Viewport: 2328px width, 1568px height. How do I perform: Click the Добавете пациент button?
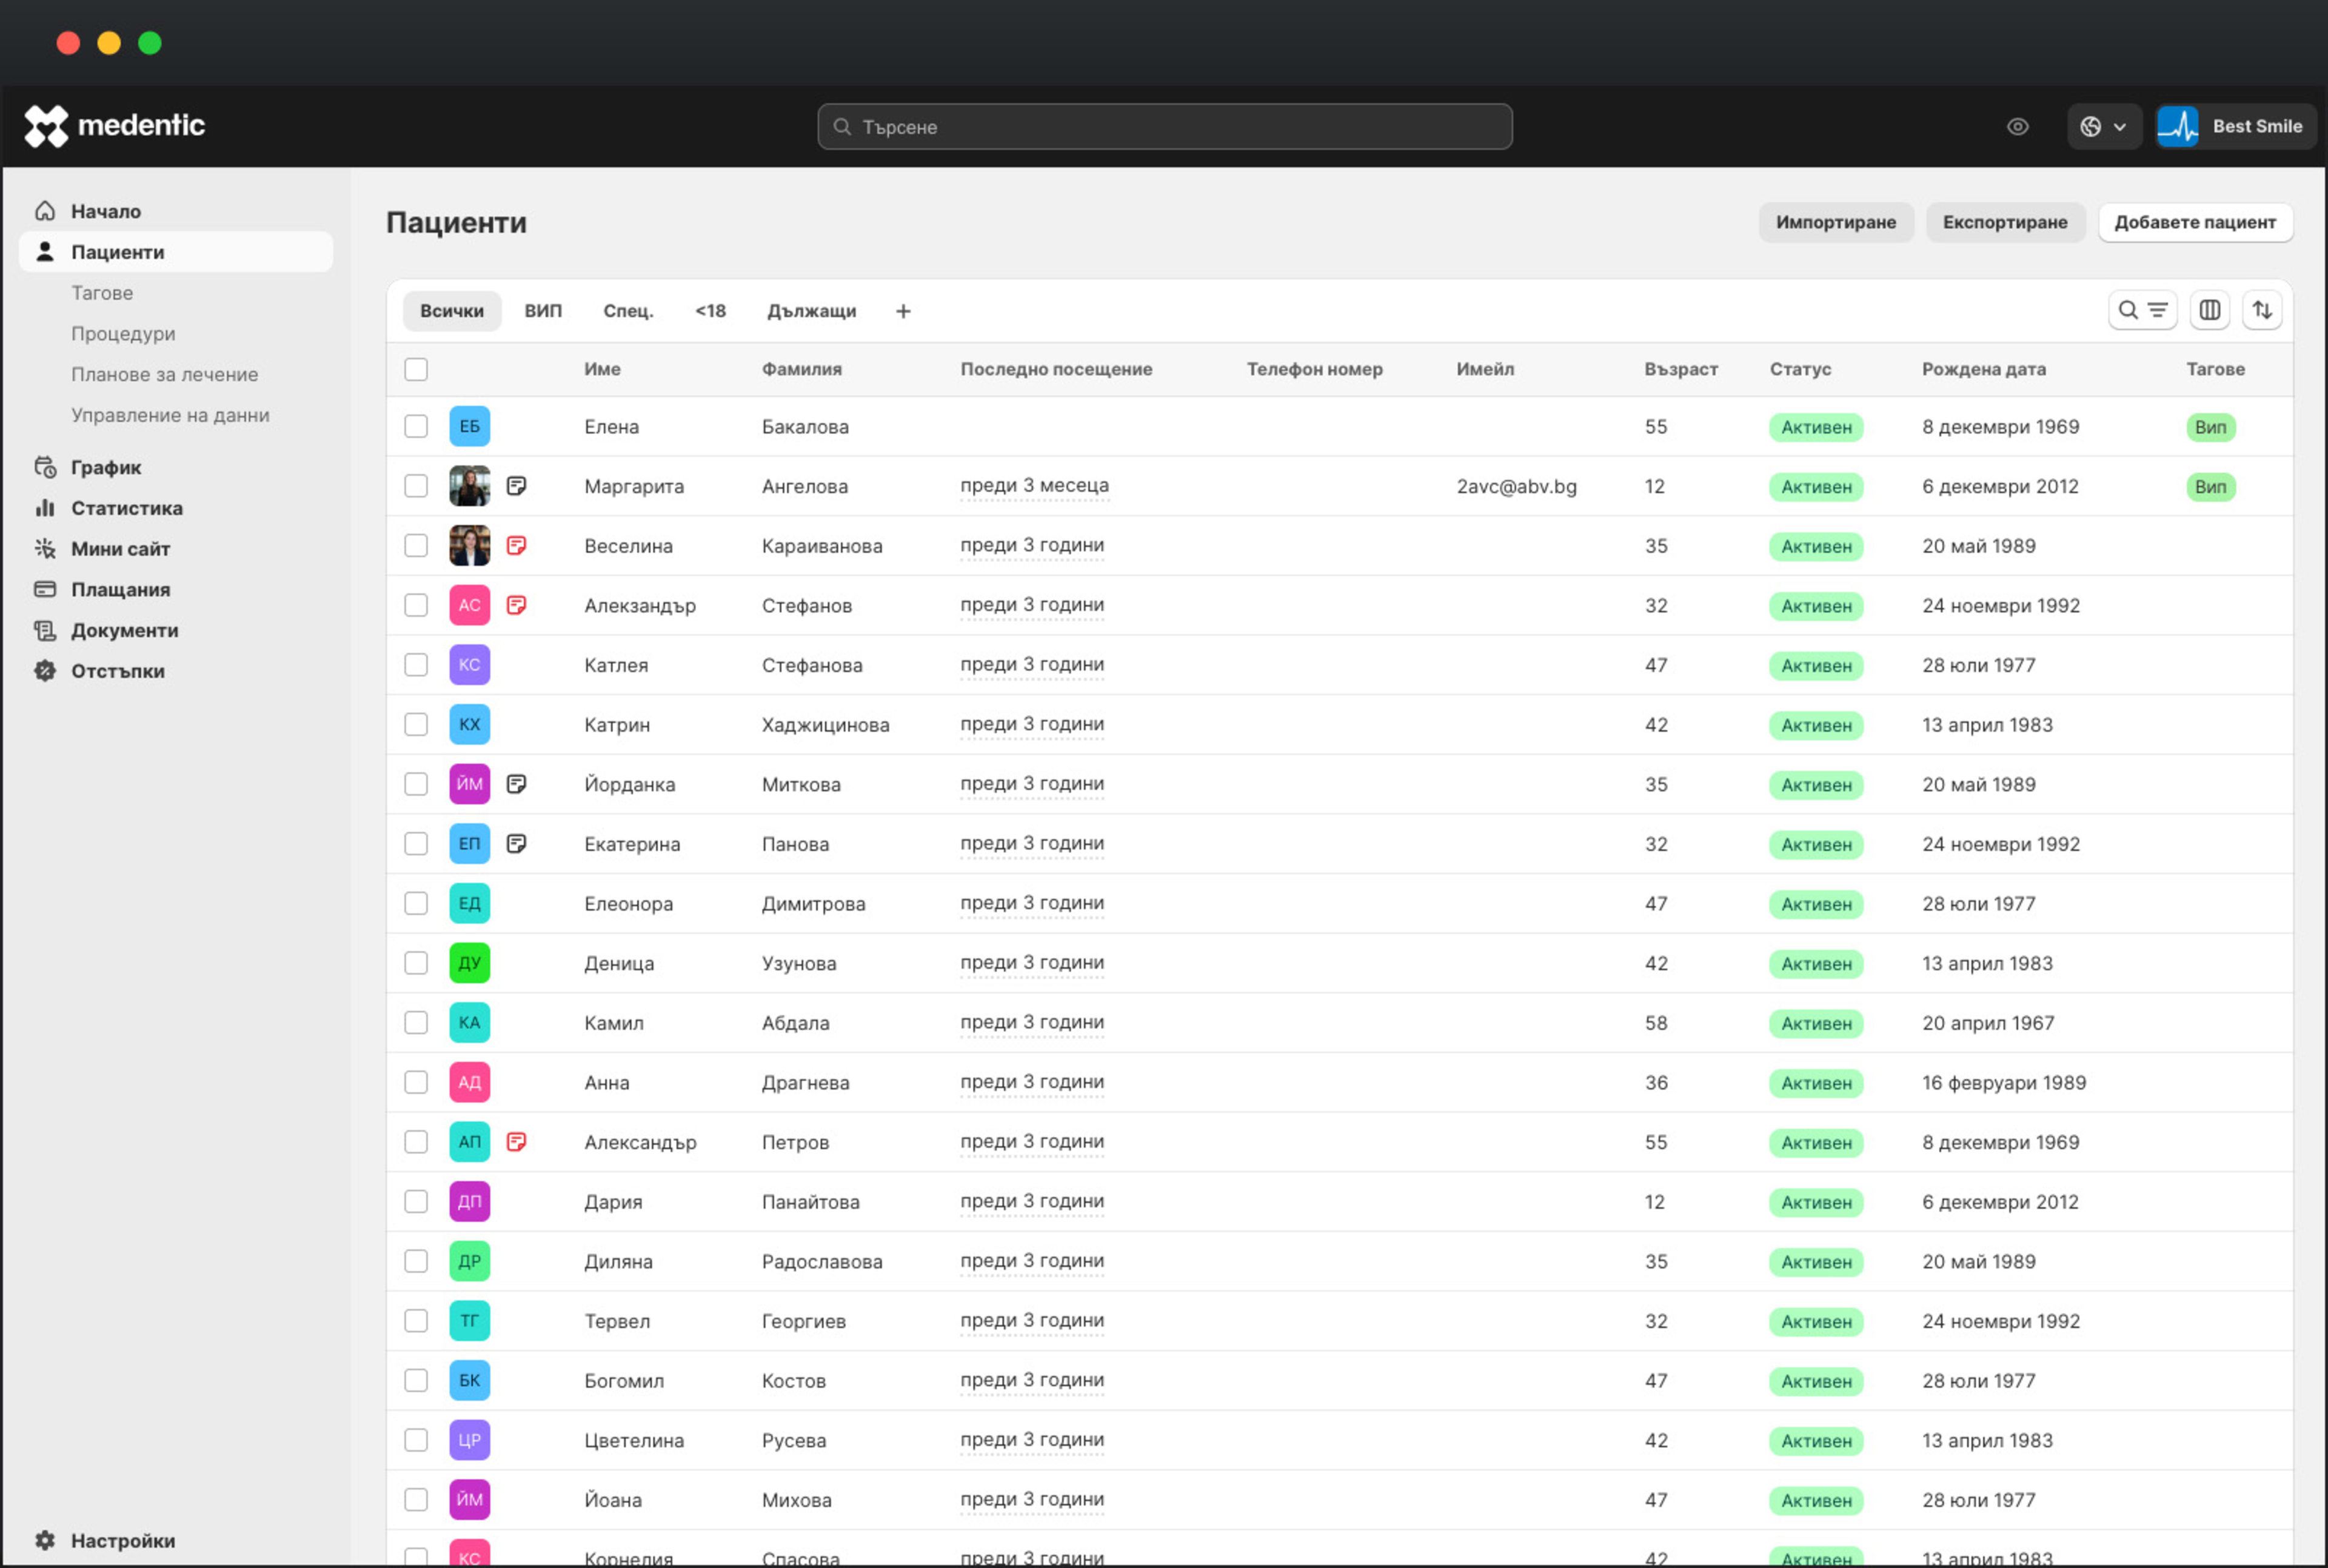pyautogui.click(x=2194, y=222)
